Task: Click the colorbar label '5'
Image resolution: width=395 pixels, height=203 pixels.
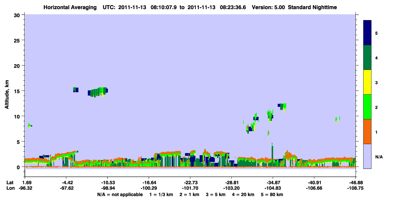Action: click(x=376, y=33)
